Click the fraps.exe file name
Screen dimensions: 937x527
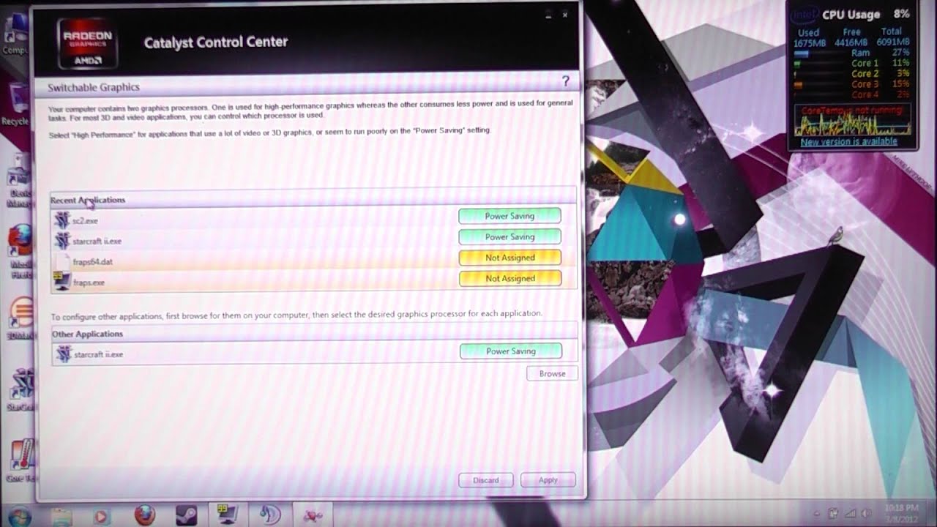pos(89,283)
